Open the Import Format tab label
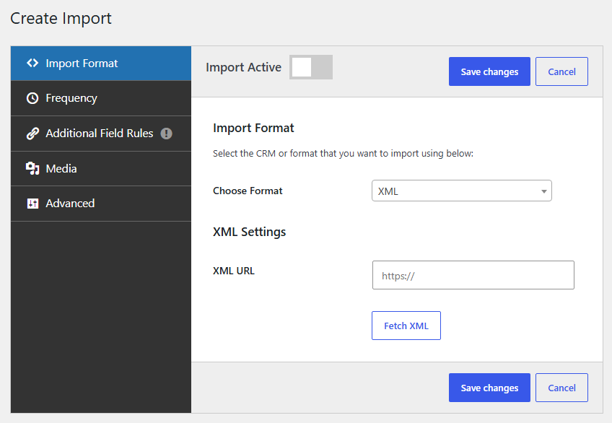Image resolution: width=612 pixels, height=423 pixels. pyautogui.click(x=82, y=64)
